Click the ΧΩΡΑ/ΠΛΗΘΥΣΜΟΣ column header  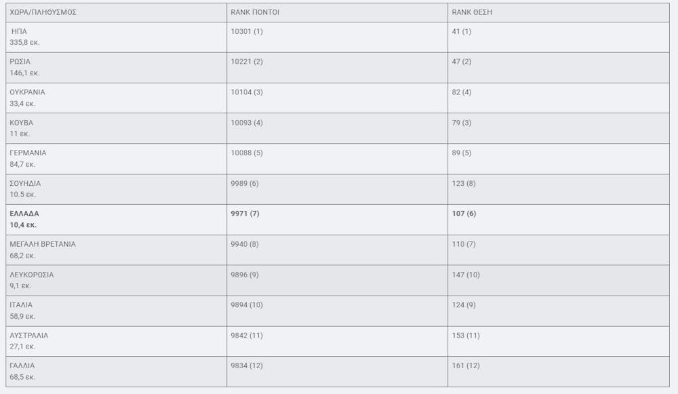pos(43,12)
